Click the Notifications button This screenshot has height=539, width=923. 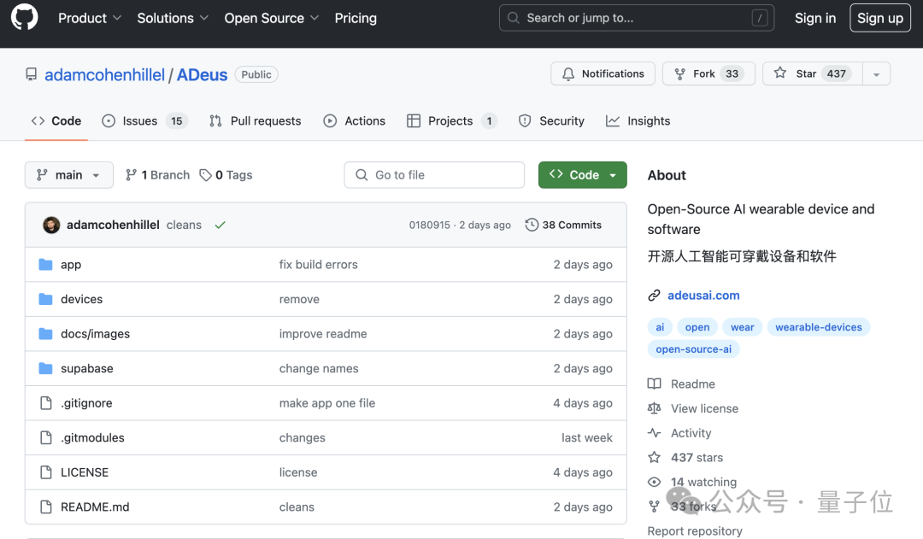[603, 73]
